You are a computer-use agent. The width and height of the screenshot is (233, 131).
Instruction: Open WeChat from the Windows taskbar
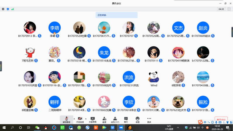[x=37, y=127]
